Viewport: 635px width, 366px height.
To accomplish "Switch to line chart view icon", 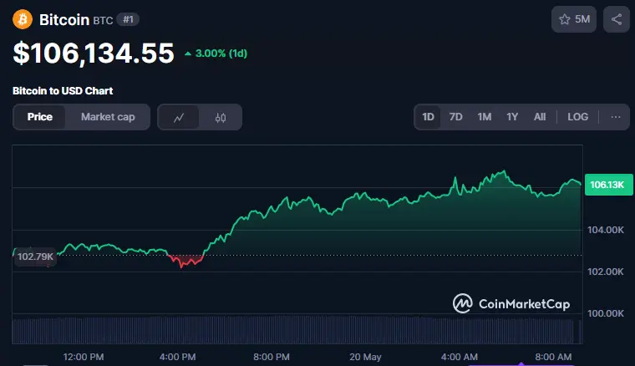I will (x=179, y=118).
